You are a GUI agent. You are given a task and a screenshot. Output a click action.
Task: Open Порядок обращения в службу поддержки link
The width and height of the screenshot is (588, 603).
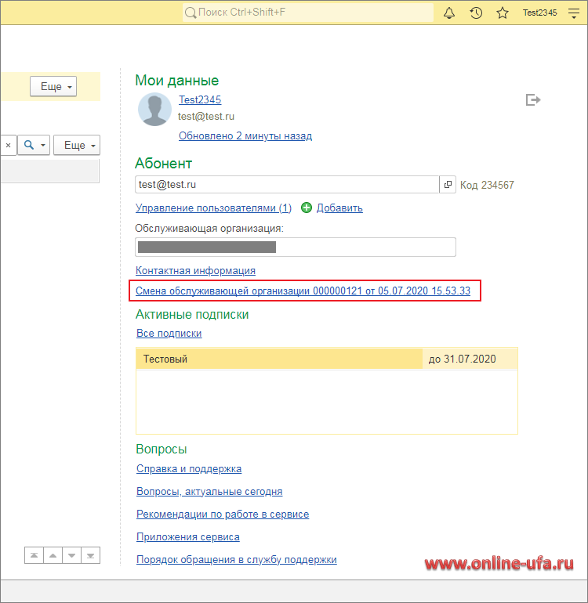pyautogui.click(x=237, y=560)
